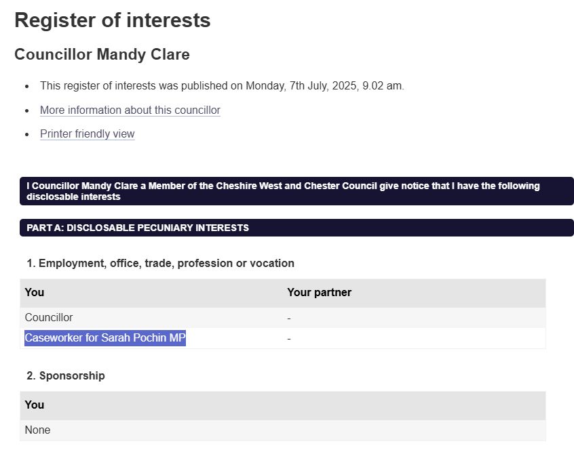Click the bullet beside Printer friendly view
This screenshot has width=574, height=452.
(27, 134)
